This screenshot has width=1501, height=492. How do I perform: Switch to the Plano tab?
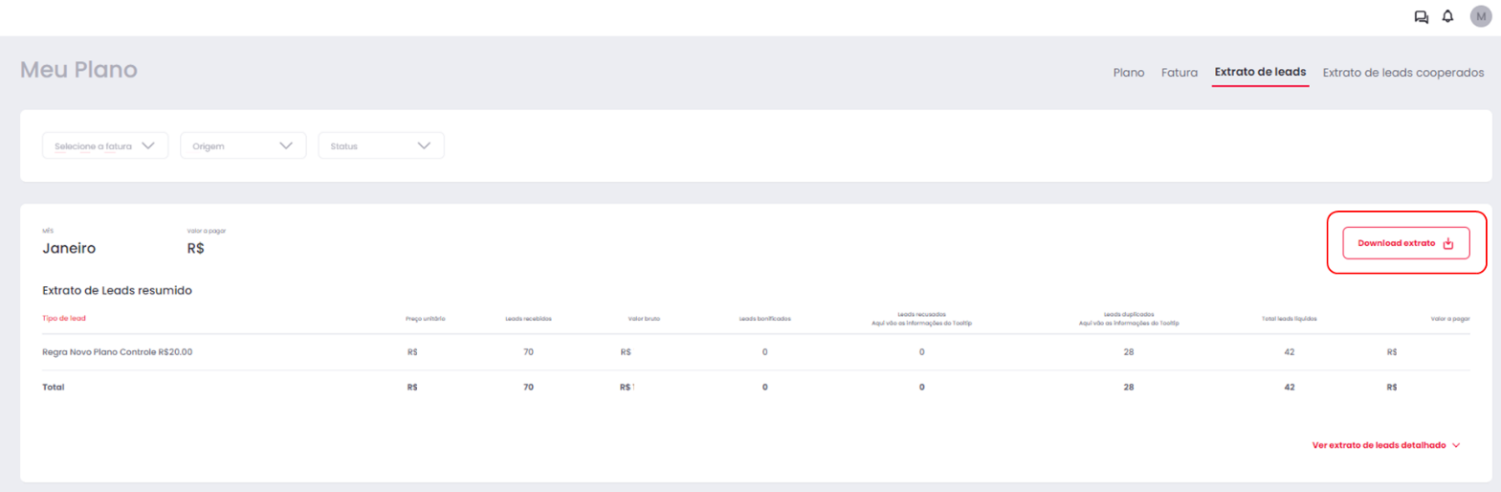(1129, 73)
